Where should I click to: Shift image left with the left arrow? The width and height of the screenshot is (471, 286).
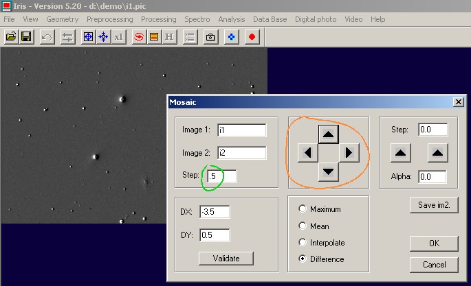(x=307, y=153)
